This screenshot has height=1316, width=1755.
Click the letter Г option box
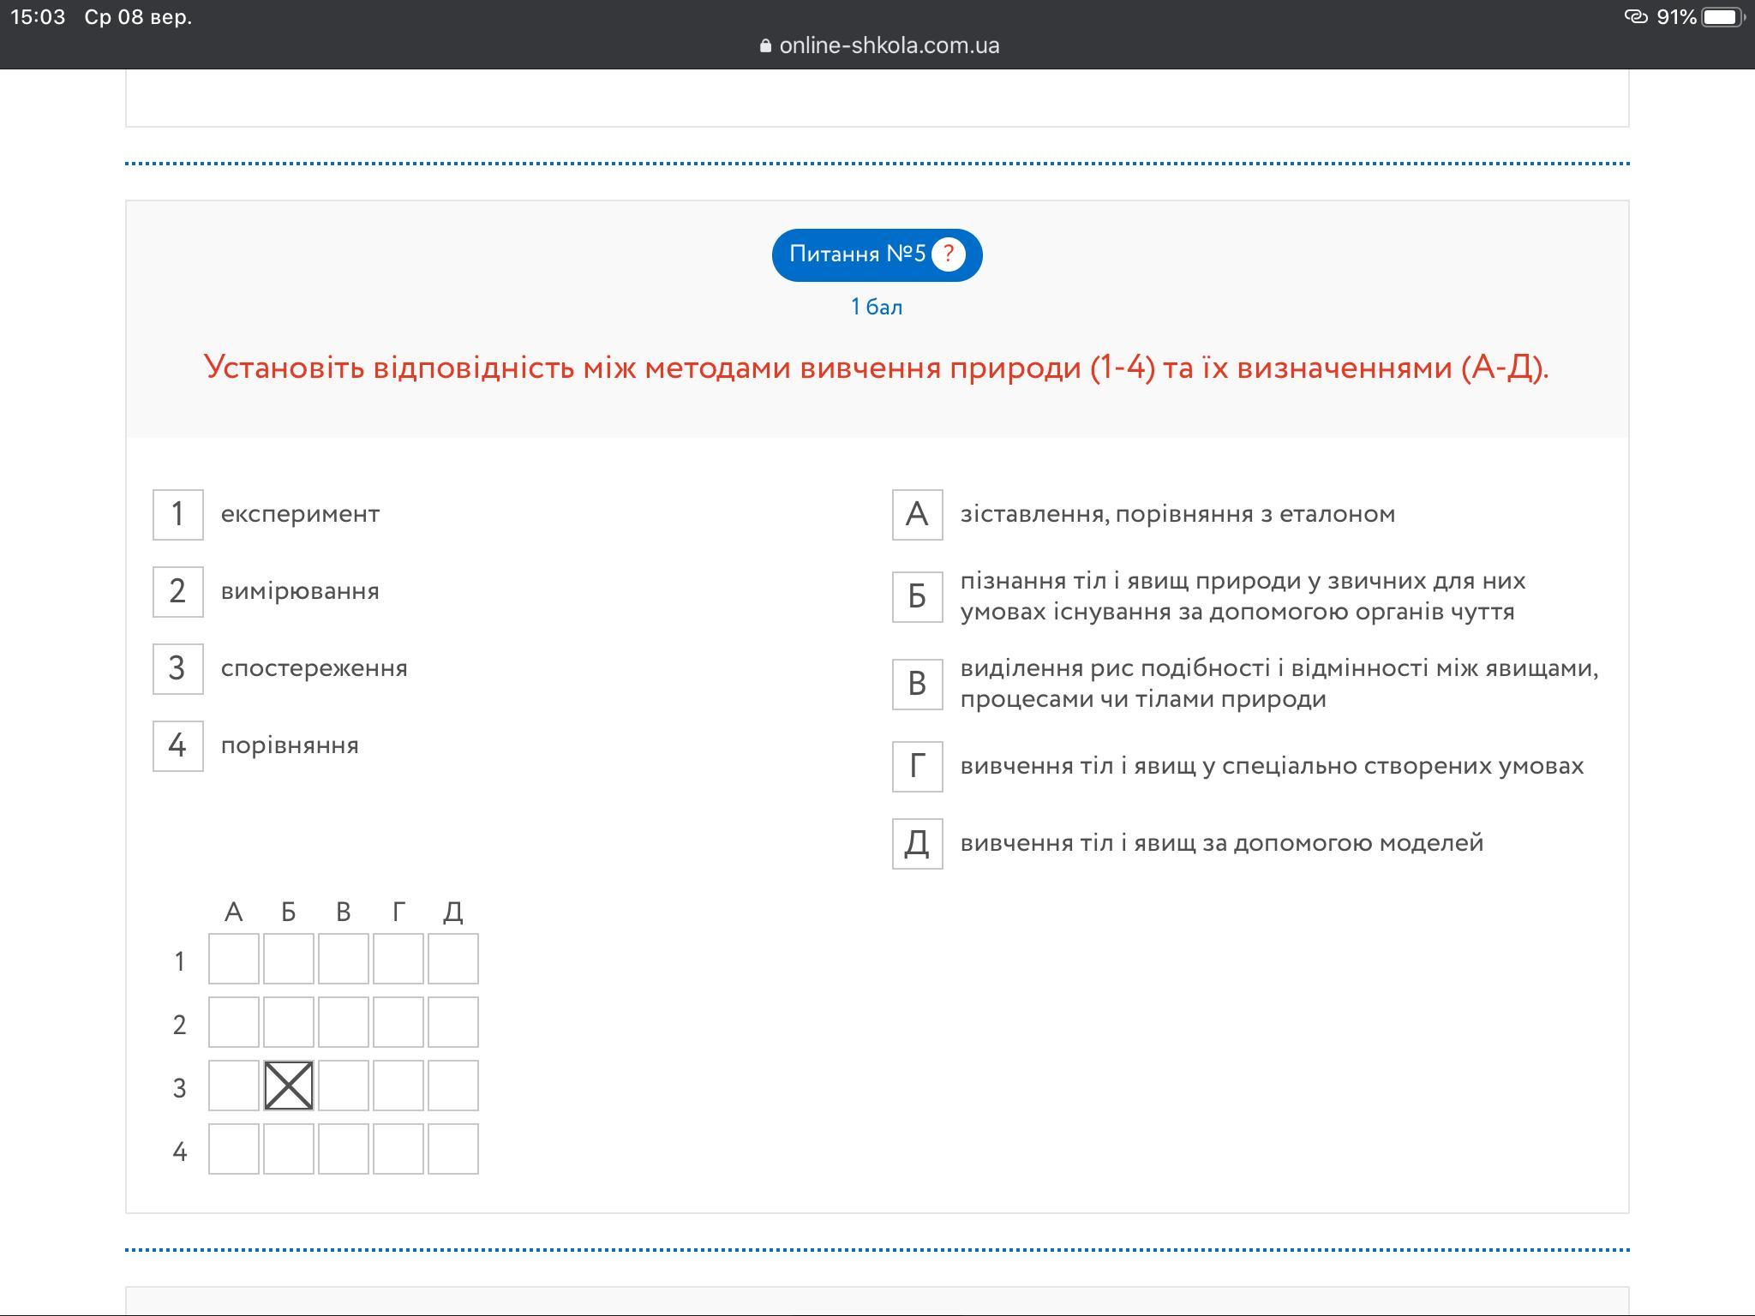coord(917,766)
